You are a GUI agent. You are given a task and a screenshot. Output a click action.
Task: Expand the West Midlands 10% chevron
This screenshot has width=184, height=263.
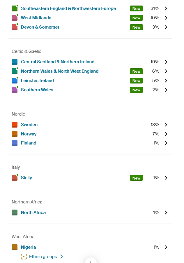166,18
